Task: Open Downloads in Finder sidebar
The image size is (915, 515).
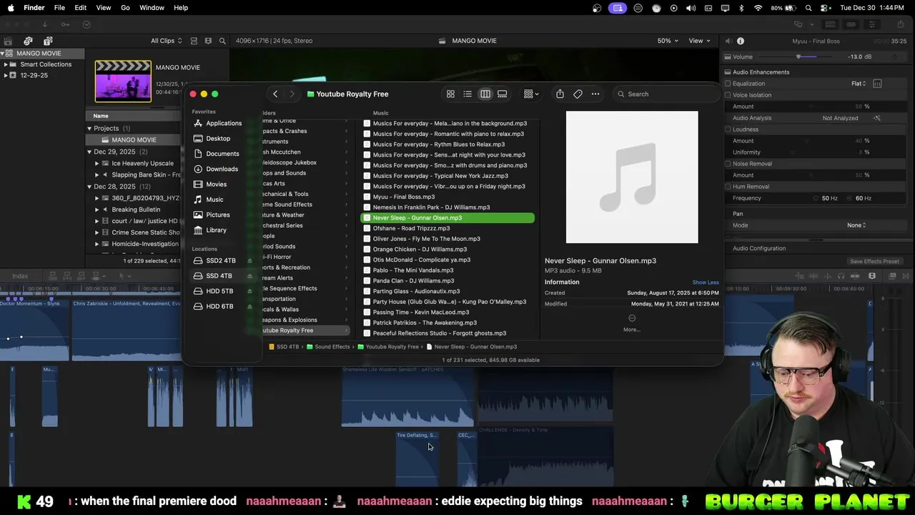Action: (x=216, y=170)
